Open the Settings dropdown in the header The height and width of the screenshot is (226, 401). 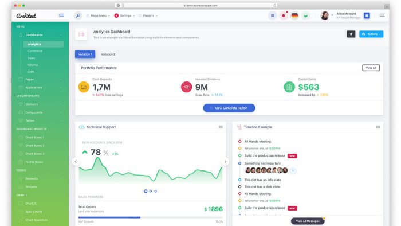point(124,15)
